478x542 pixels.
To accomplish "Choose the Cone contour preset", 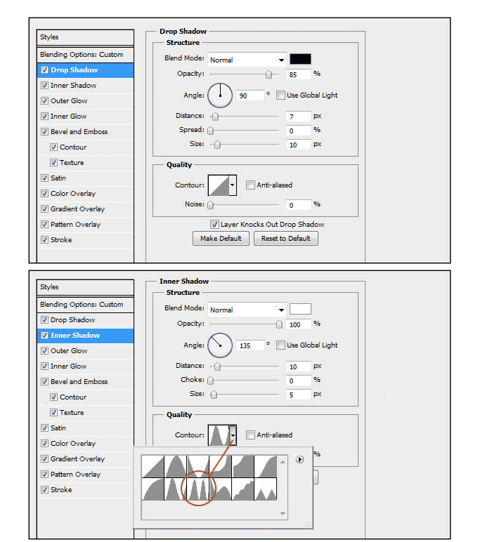I will 175,467.
